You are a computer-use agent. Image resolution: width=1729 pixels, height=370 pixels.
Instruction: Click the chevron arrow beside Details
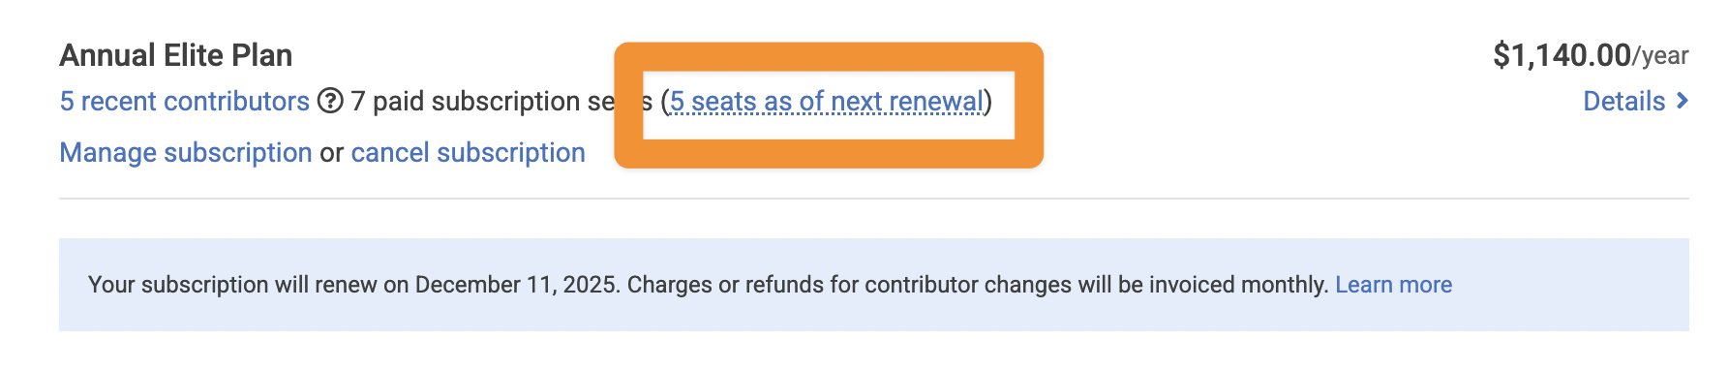tap(1682, 101)
